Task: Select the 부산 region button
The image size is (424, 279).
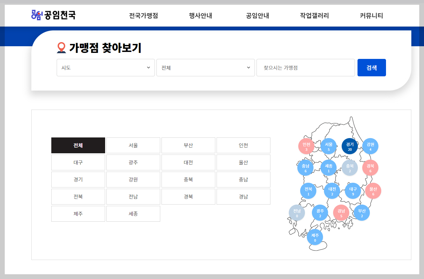Action: pos(188,145)
